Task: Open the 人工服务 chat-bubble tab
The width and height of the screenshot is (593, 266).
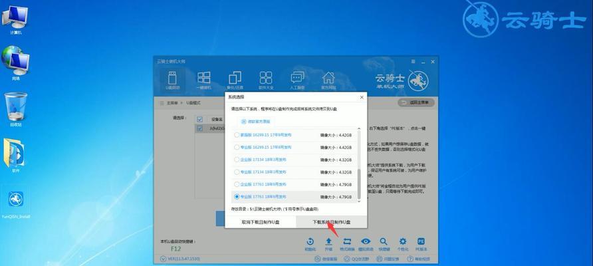Action: click(297, 80)
